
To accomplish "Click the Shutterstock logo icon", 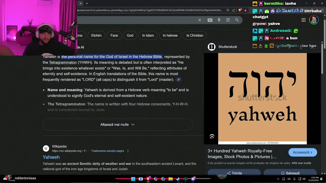I will coord(212,47).
